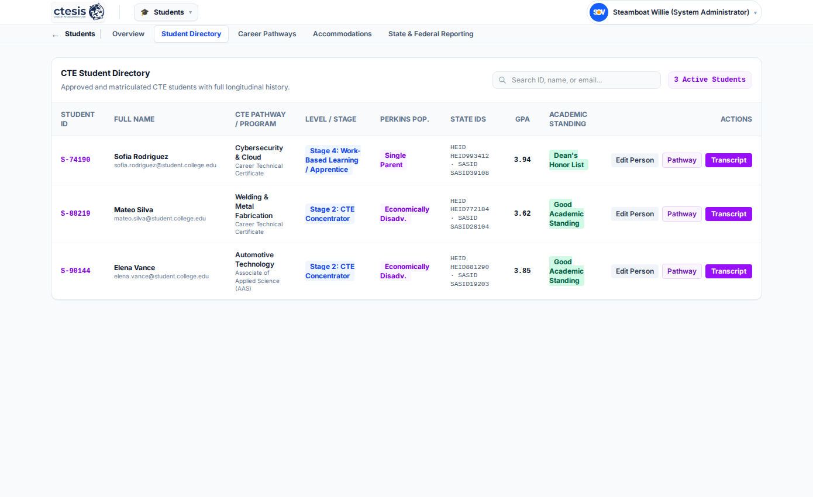Click the SOV user avatar
The width and height of the screenshot is (813, 497).
(x=599, y=12)
